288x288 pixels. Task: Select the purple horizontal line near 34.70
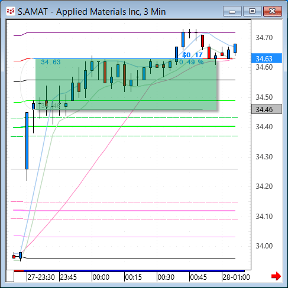click(x=130, y=32)
